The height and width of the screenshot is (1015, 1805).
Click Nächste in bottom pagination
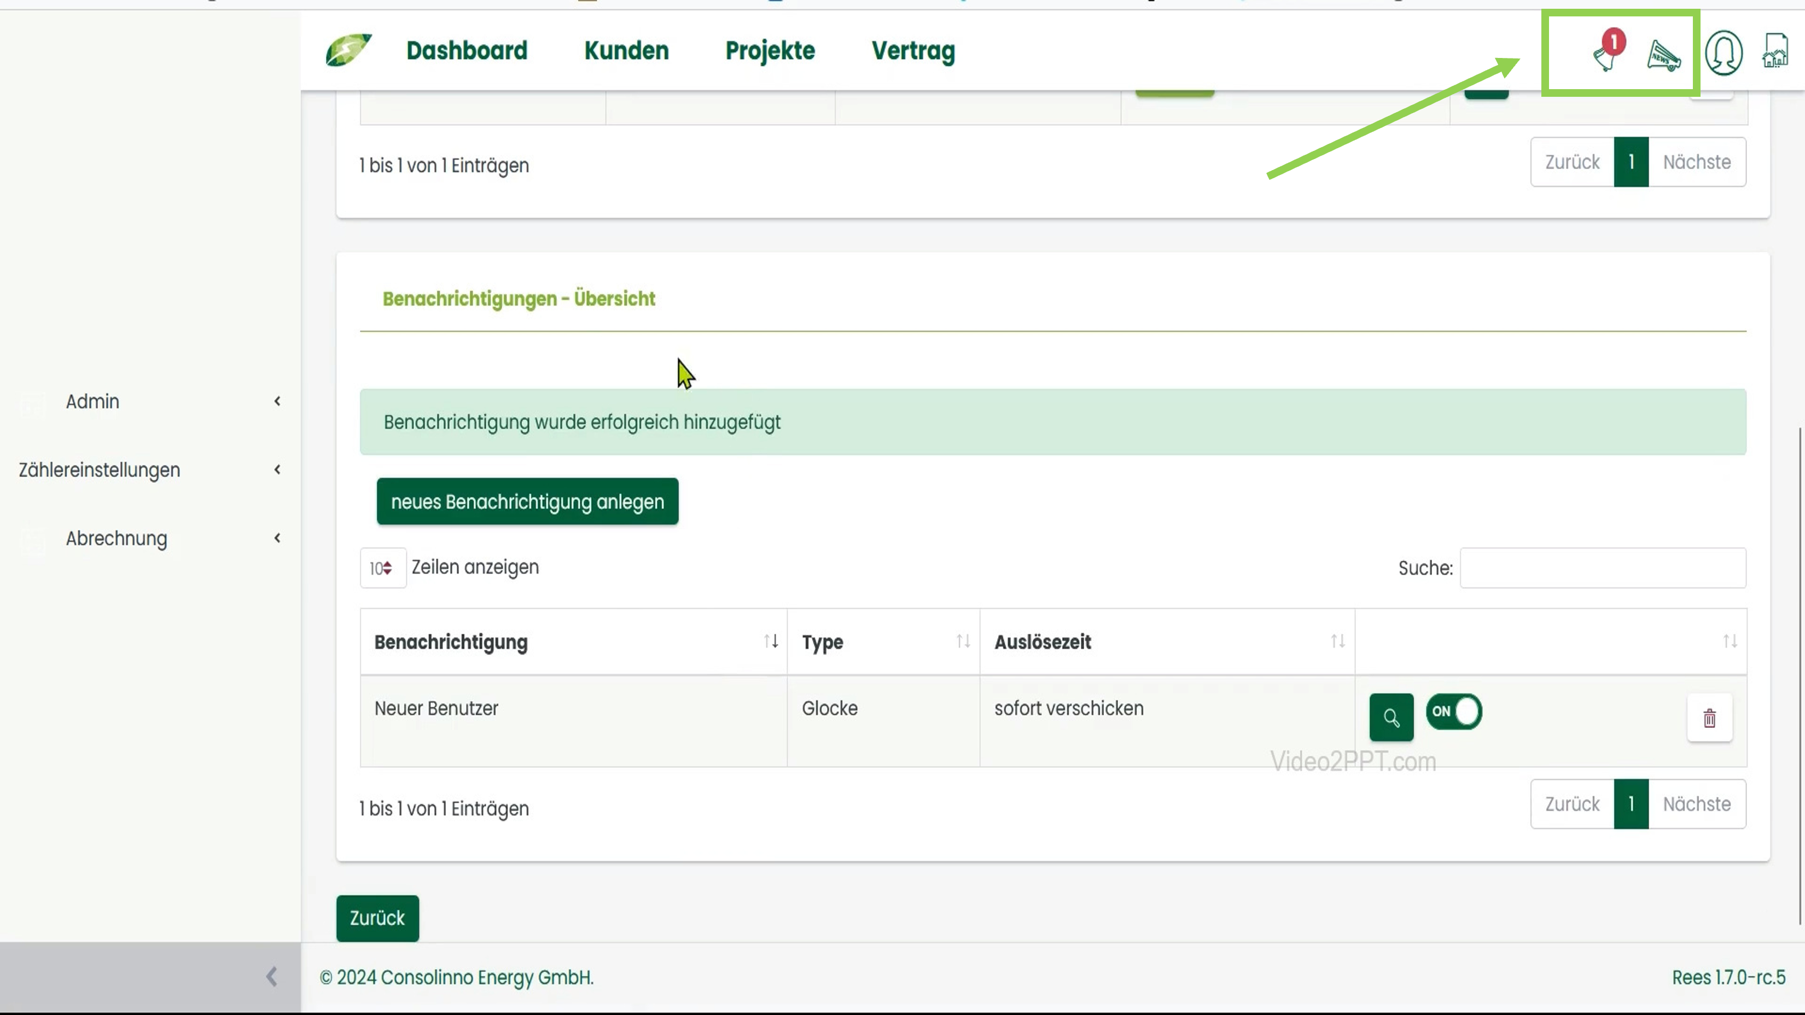click(x=1696, y=804)
